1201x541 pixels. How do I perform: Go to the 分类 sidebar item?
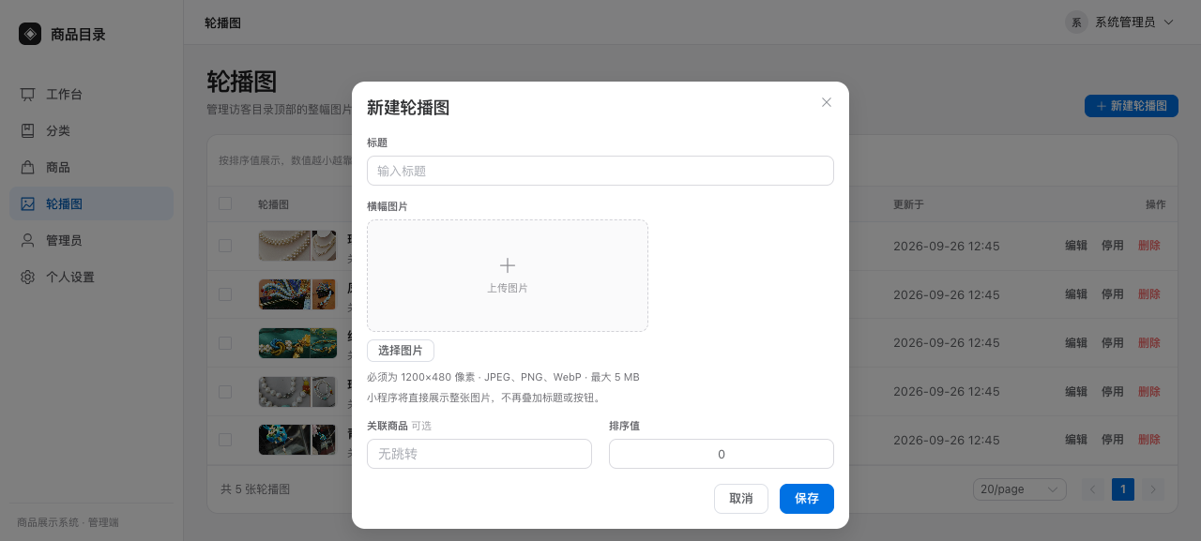pyautogui.click(x=91, y=130)
